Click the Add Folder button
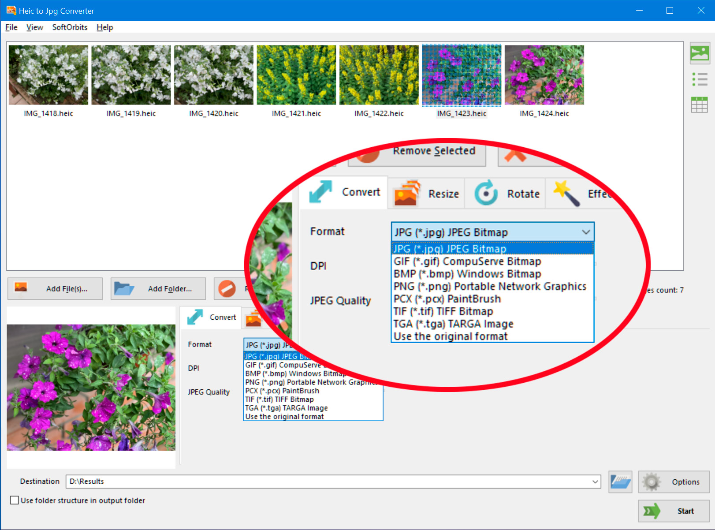The width and height of the screenshot is (715, 530). tap(158, 289)
